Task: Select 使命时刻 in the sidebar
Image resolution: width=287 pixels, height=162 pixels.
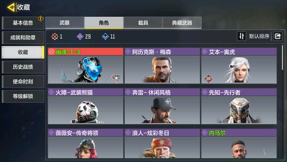Action: [23, 82]
